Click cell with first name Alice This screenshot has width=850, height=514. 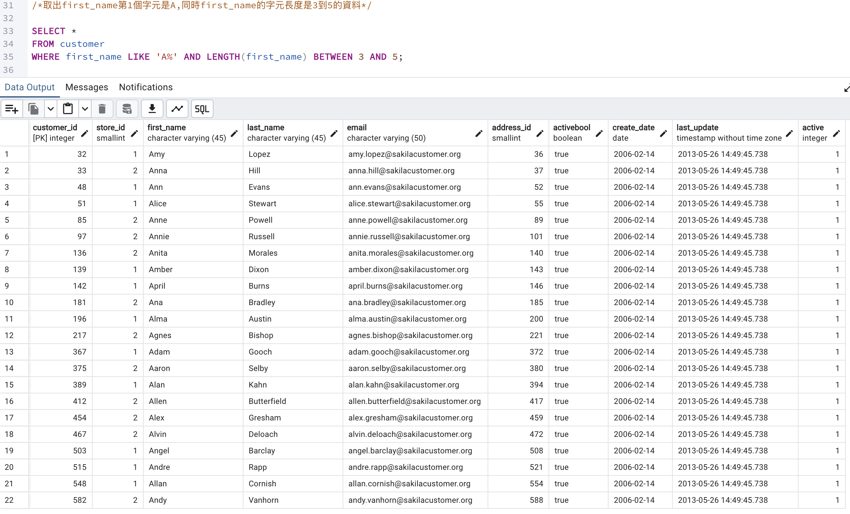click(158, 204)
